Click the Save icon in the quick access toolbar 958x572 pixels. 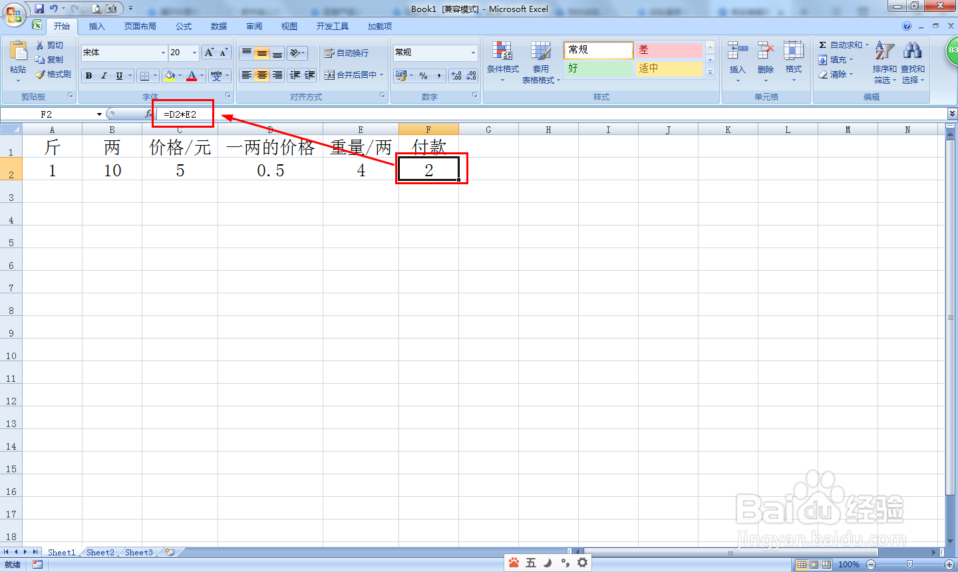[39, 9]
